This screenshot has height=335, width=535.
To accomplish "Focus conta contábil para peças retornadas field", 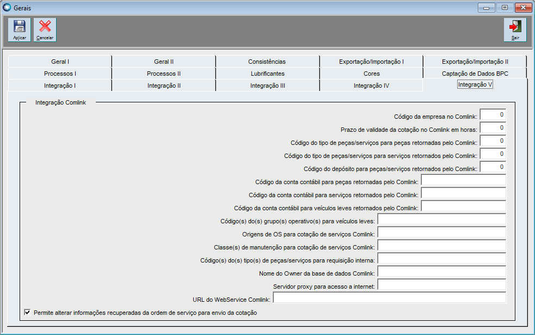I will point(463,180).
